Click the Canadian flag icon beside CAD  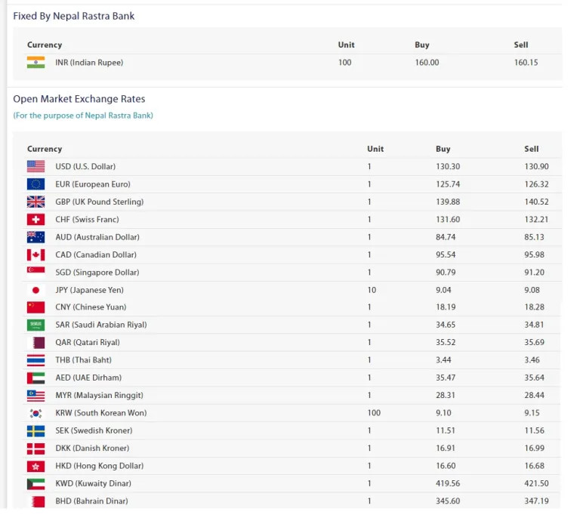[36, 255]
